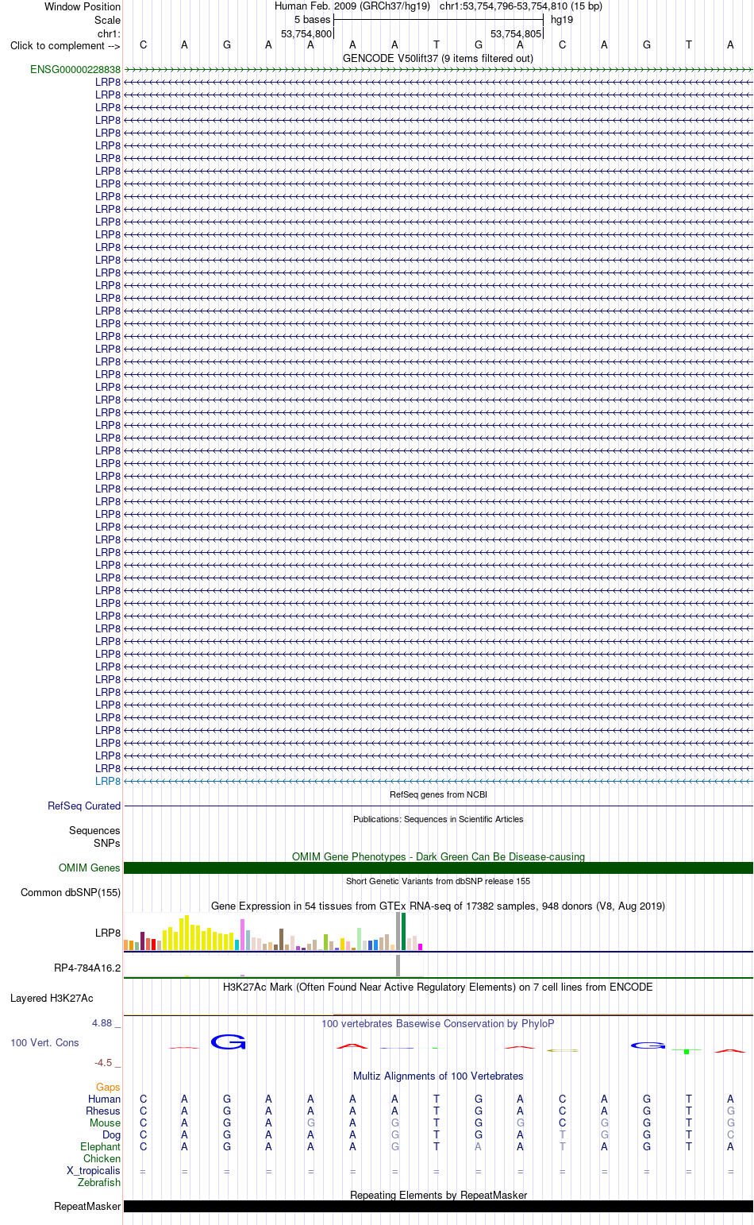The image size is (754, 1225).
Task: Click 'RefSeq genes from NCBI' title
Action: click(x=438, y=794)
